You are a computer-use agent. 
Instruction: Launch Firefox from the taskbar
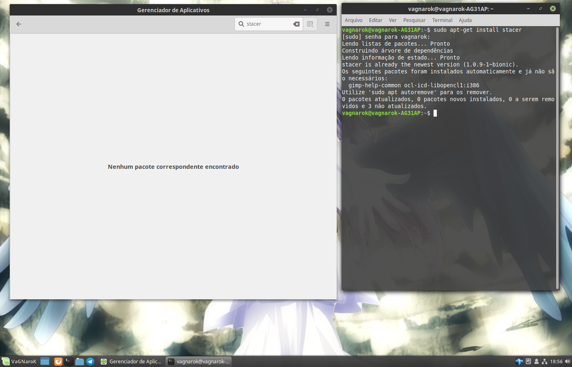58,361
